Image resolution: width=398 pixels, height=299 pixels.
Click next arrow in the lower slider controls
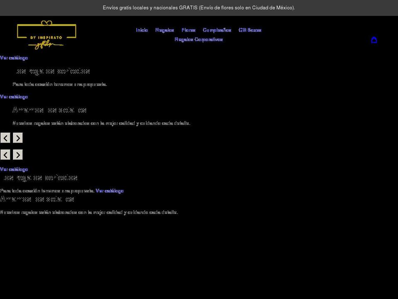[18, 154]
